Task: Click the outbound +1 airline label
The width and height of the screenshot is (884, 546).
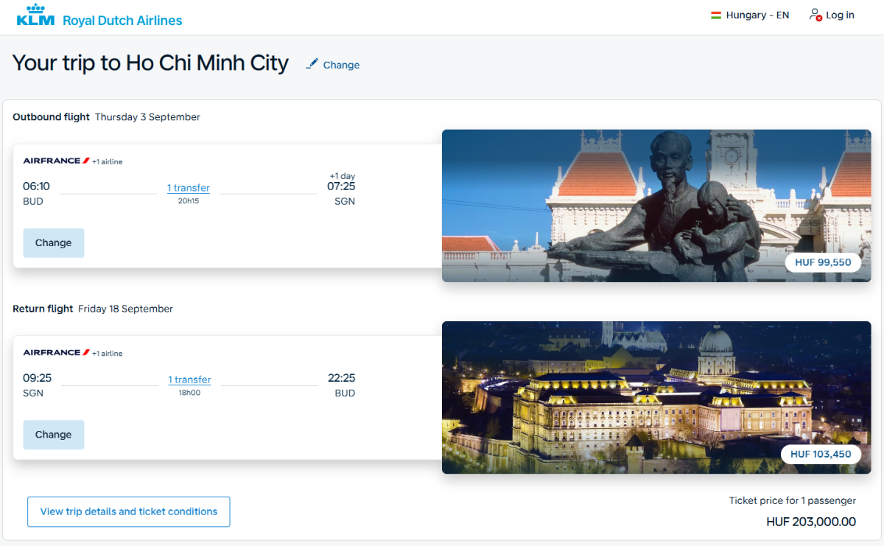Action: [108, 161]
